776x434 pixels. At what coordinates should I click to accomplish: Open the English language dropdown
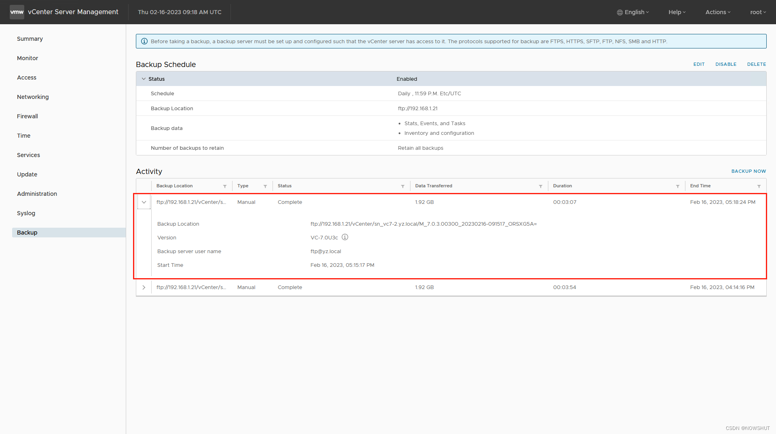click(x=633, y=12)
